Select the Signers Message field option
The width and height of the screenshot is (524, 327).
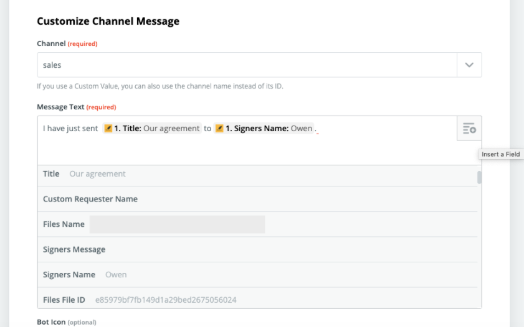(x=257, y=249)
